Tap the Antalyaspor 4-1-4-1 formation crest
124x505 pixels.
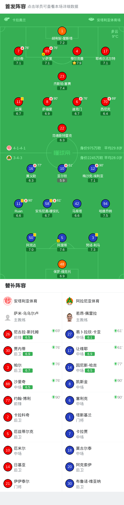tap(9, 148)
